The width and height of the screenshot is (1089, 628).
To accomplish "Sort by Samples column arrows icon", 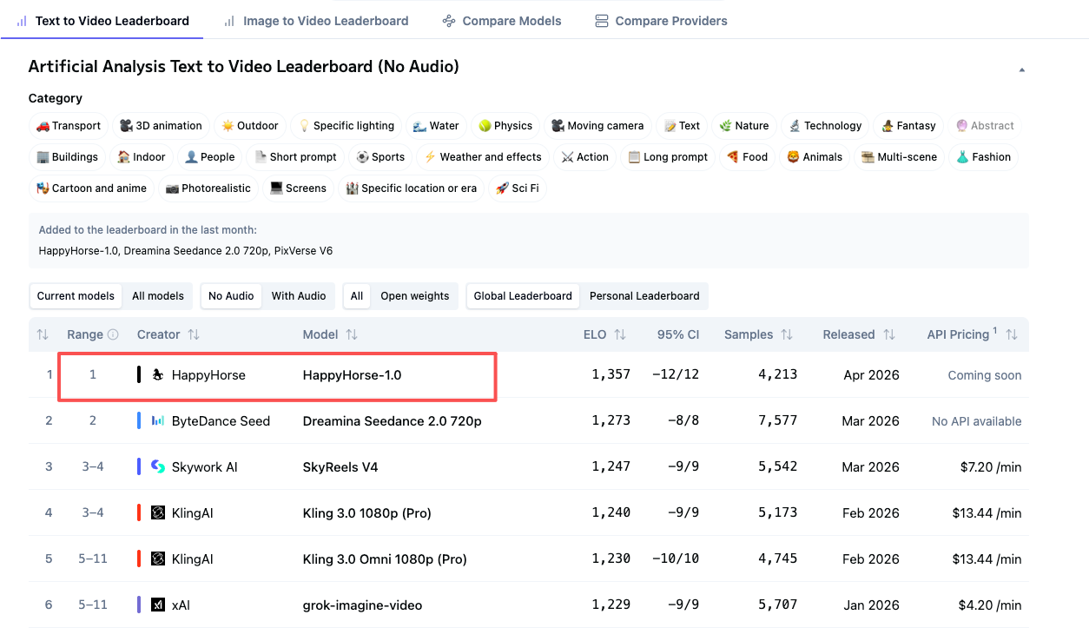I will pos(786,334).
